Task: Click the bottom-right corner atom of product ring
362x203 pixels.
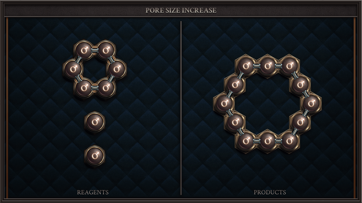Action: click(289, 141)
